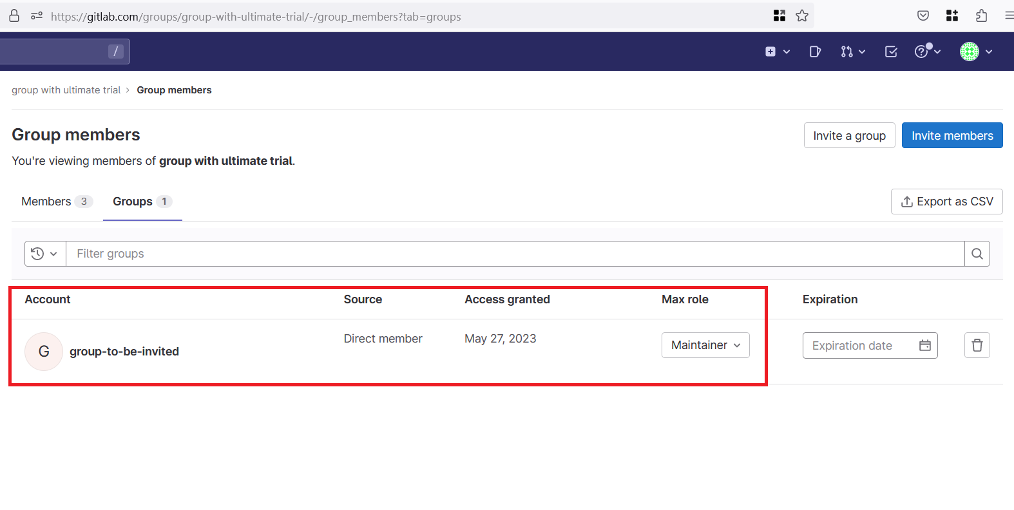
Task: Expand the Maintainer max role dropdown
Action: click(705, 345)
